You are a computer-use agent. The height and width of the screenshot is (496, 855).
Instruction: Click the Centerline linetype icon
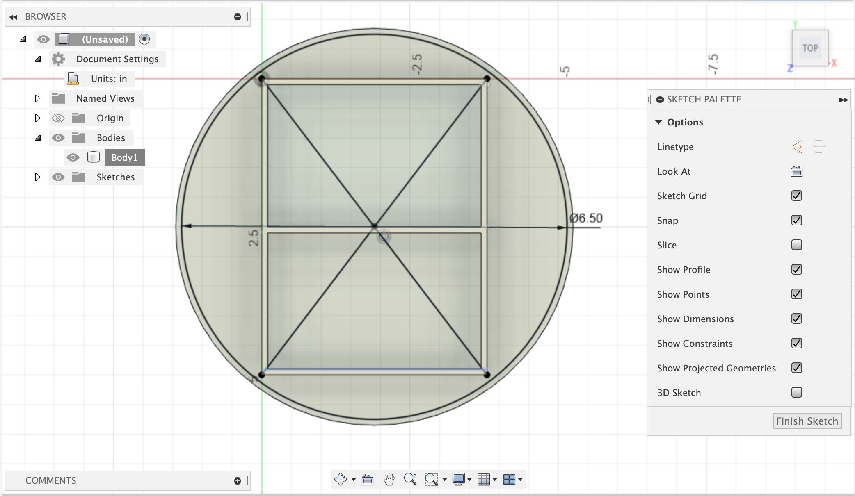pyautogui.click(x=819, y=147)
